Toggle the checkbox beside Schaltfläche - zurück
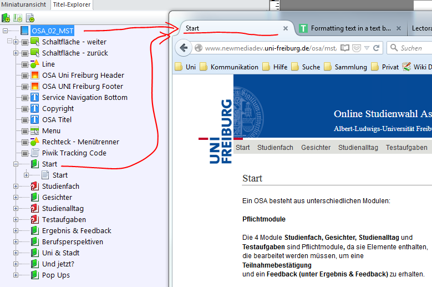432x287 pixels. coord(25,53)
